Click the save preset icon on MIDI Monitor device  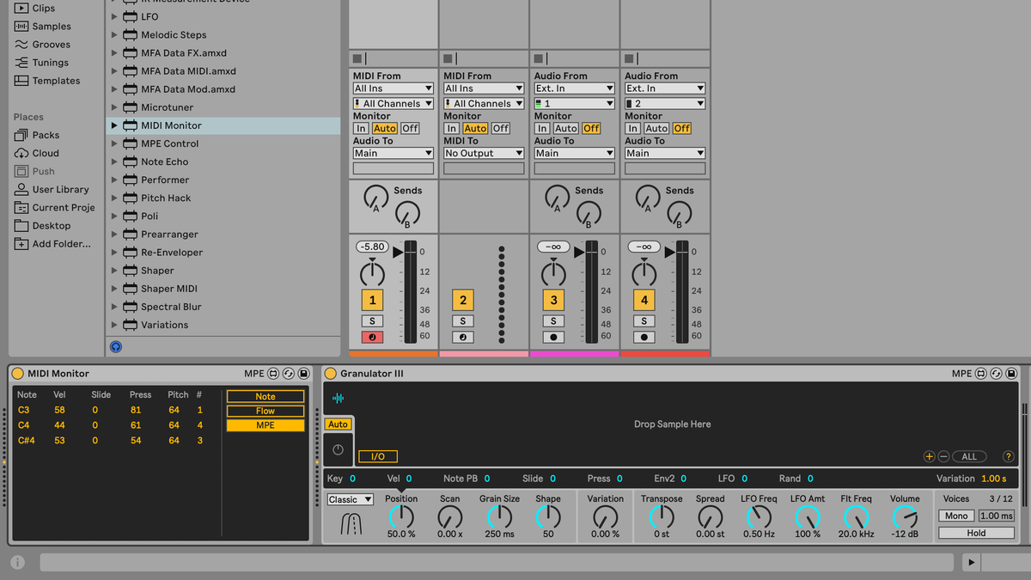pyautogui.click(x=303, y=373)
